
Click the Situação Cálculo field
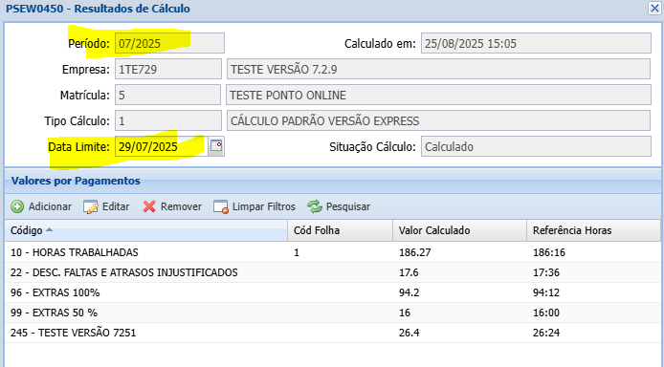pos(536,147)
